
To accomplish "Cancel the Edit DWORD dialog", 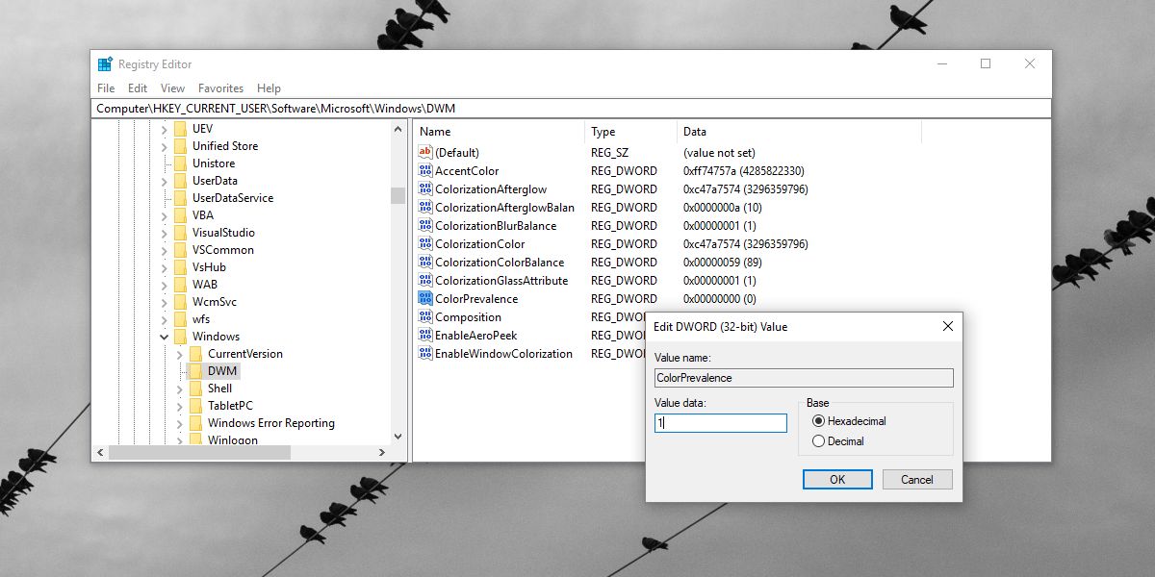I will coord(916,479).
